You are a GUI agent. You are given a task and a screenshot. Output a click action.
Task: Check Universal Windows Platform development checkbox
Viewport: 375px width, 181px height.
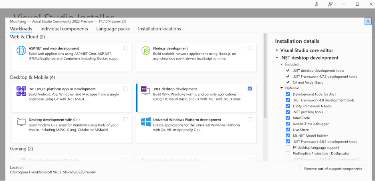pos(250,119)
